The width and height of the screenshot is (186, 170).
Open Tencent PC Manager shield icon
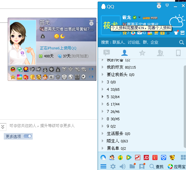pos(164,157)
